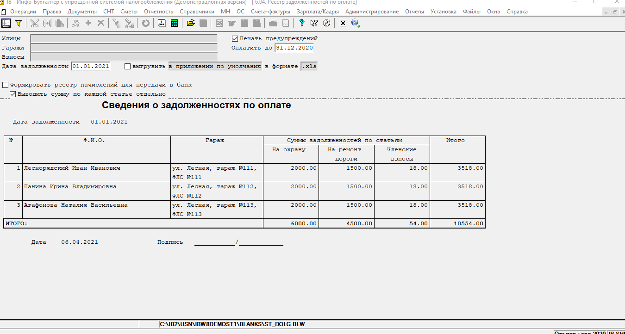The image size is (625, 334).
Task: Click the cyan question mark help icon
Action: coord(302,23)
